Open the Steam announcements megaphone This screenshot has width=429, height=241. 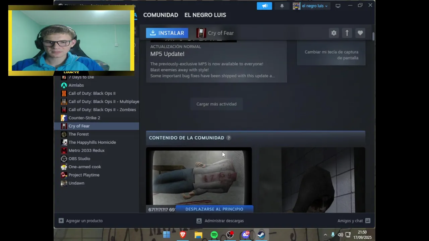click(264, 6)
